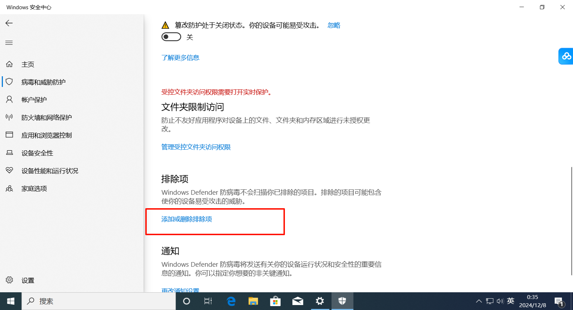
Task: Click the person icon beside 帐户保护
Action: [9, 100]
